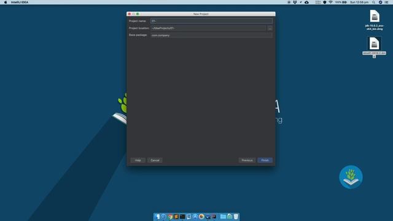Viewport: 393px width, 221px height.
Task: Browse for project location folder
Action: (x=270, y=28)
